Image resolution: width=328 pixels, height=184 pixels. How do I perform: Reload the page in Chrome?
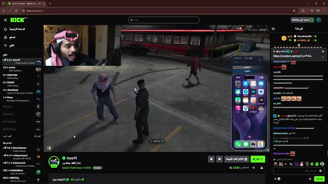[16, 11]
